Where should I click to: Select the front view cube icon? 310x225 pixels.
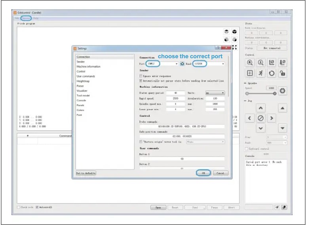click(x=226, y=40)
